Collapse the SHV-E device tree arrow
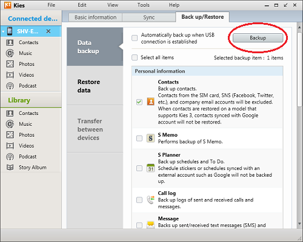 pyautogui.click(x=3, y=31)
